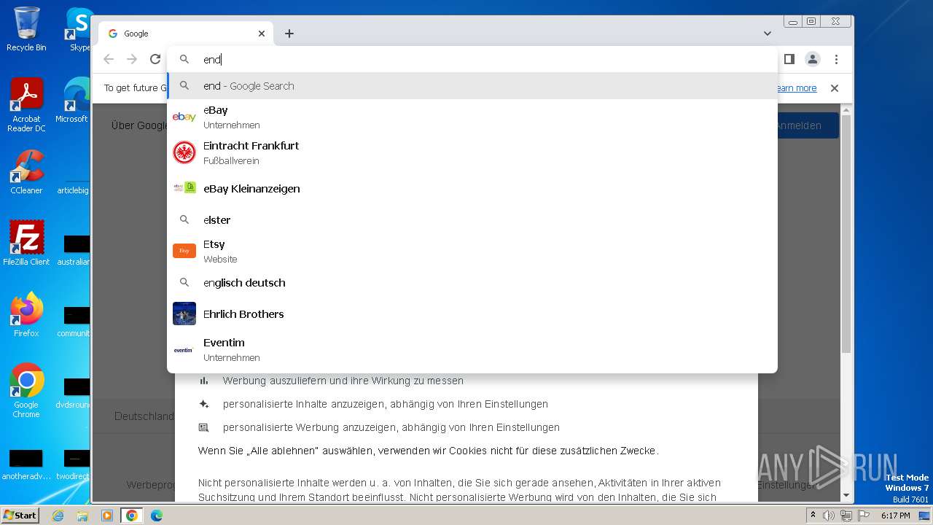Click the orange Etsy logo
Screen dimensions: 933x525
click(184, 251)
